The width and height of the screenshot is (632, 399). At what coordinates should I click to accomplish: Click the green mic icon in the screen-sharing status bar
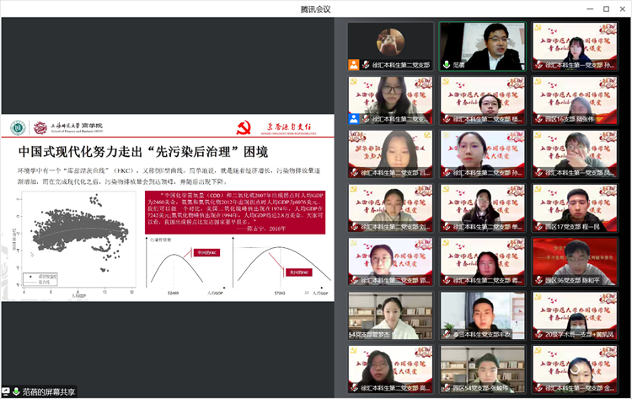point(16,391)
